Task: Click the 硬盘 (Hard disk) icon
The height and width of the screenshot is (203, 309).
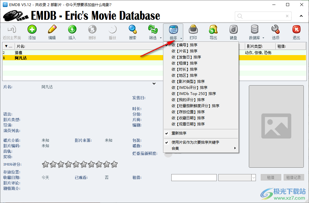Action: (233, 32)
